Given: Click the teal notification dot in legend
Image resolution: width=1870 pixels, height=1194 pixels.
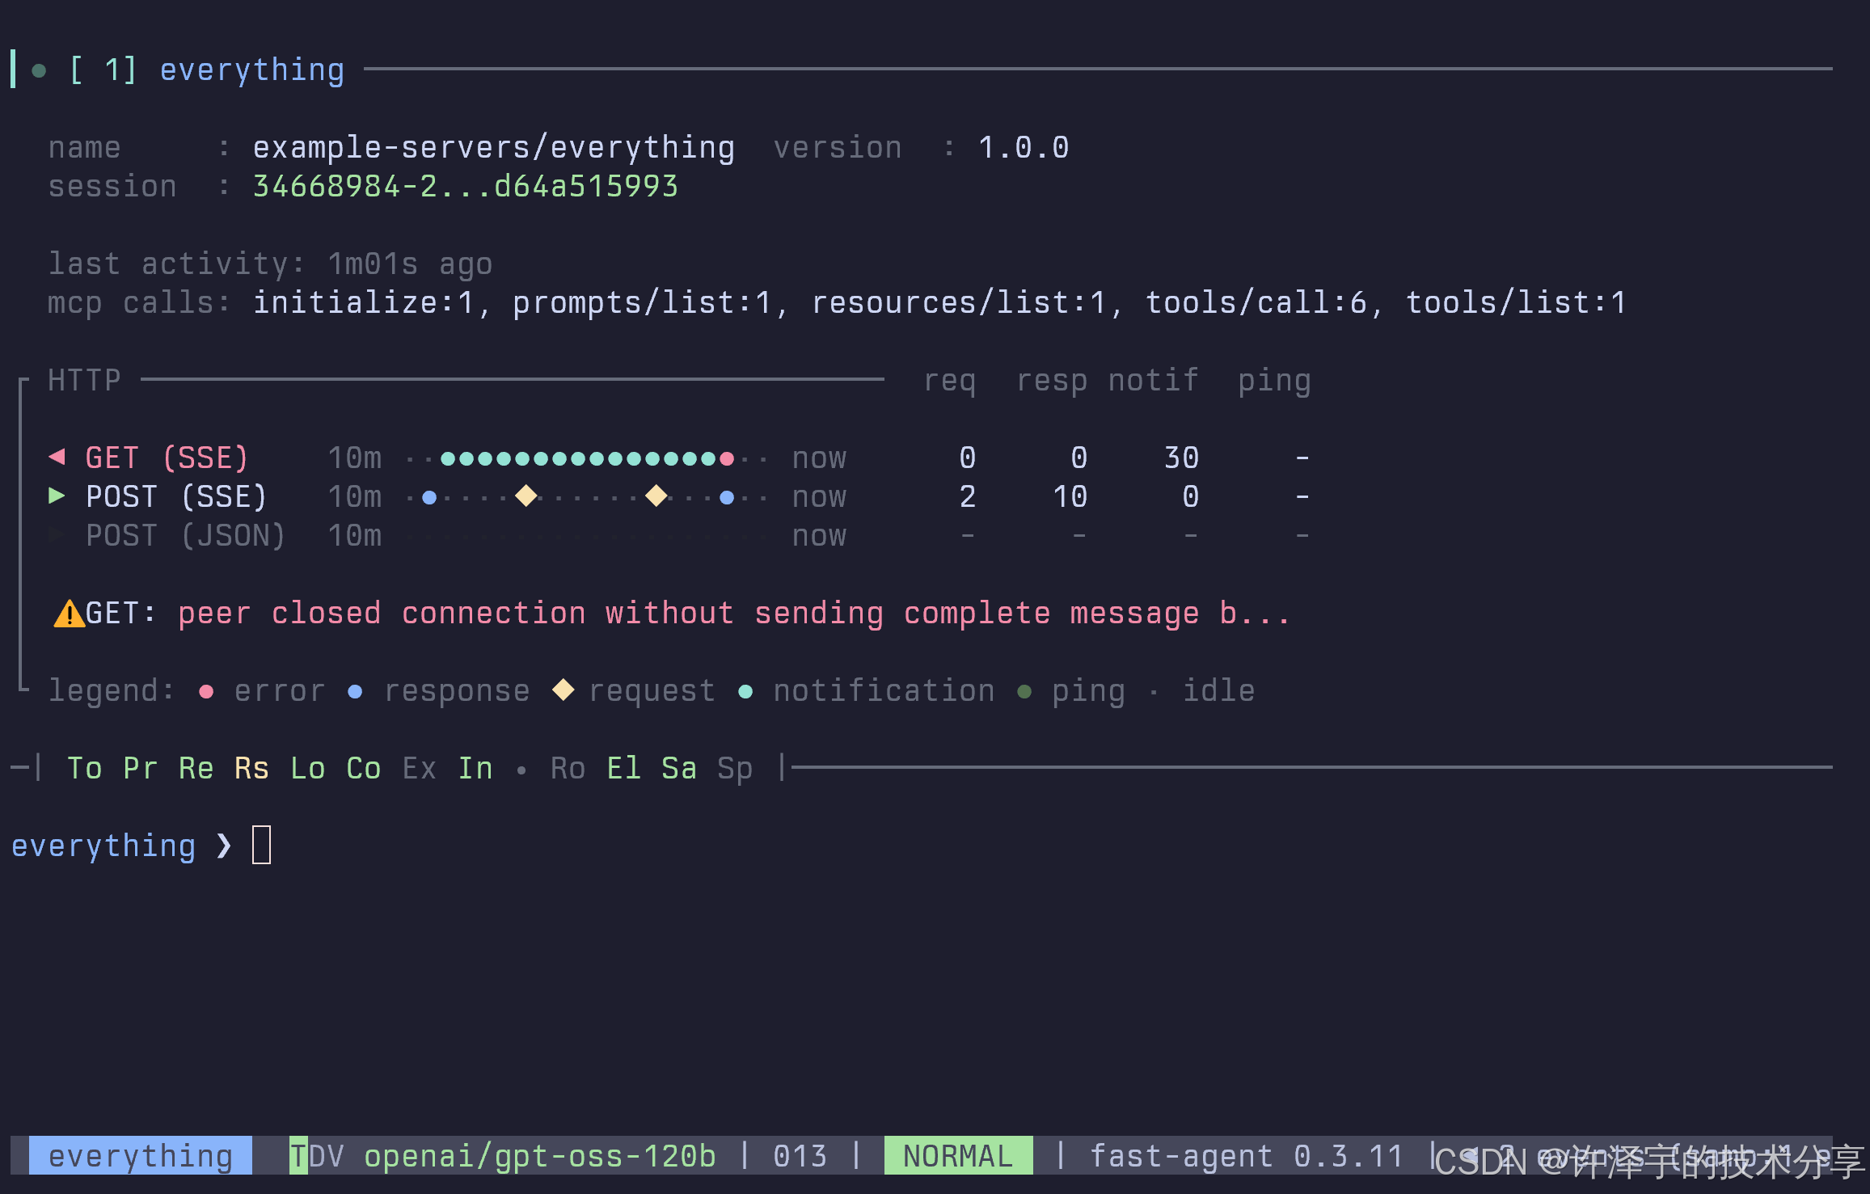Looking at the screenshot, I should (x=745, y=691).
